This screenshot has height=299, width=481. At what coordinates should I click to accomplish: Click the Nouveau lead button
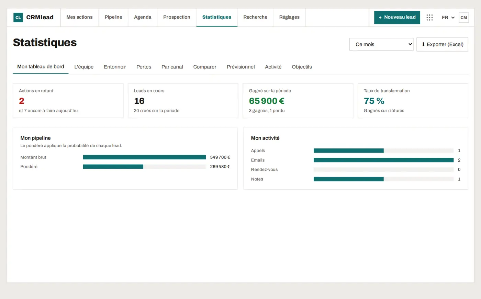click(x=397, y=17)
